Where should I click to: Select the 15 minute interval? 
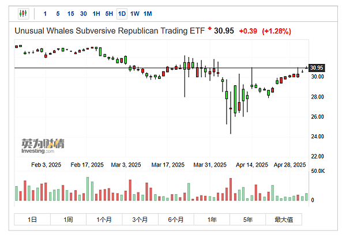point(70,14)
